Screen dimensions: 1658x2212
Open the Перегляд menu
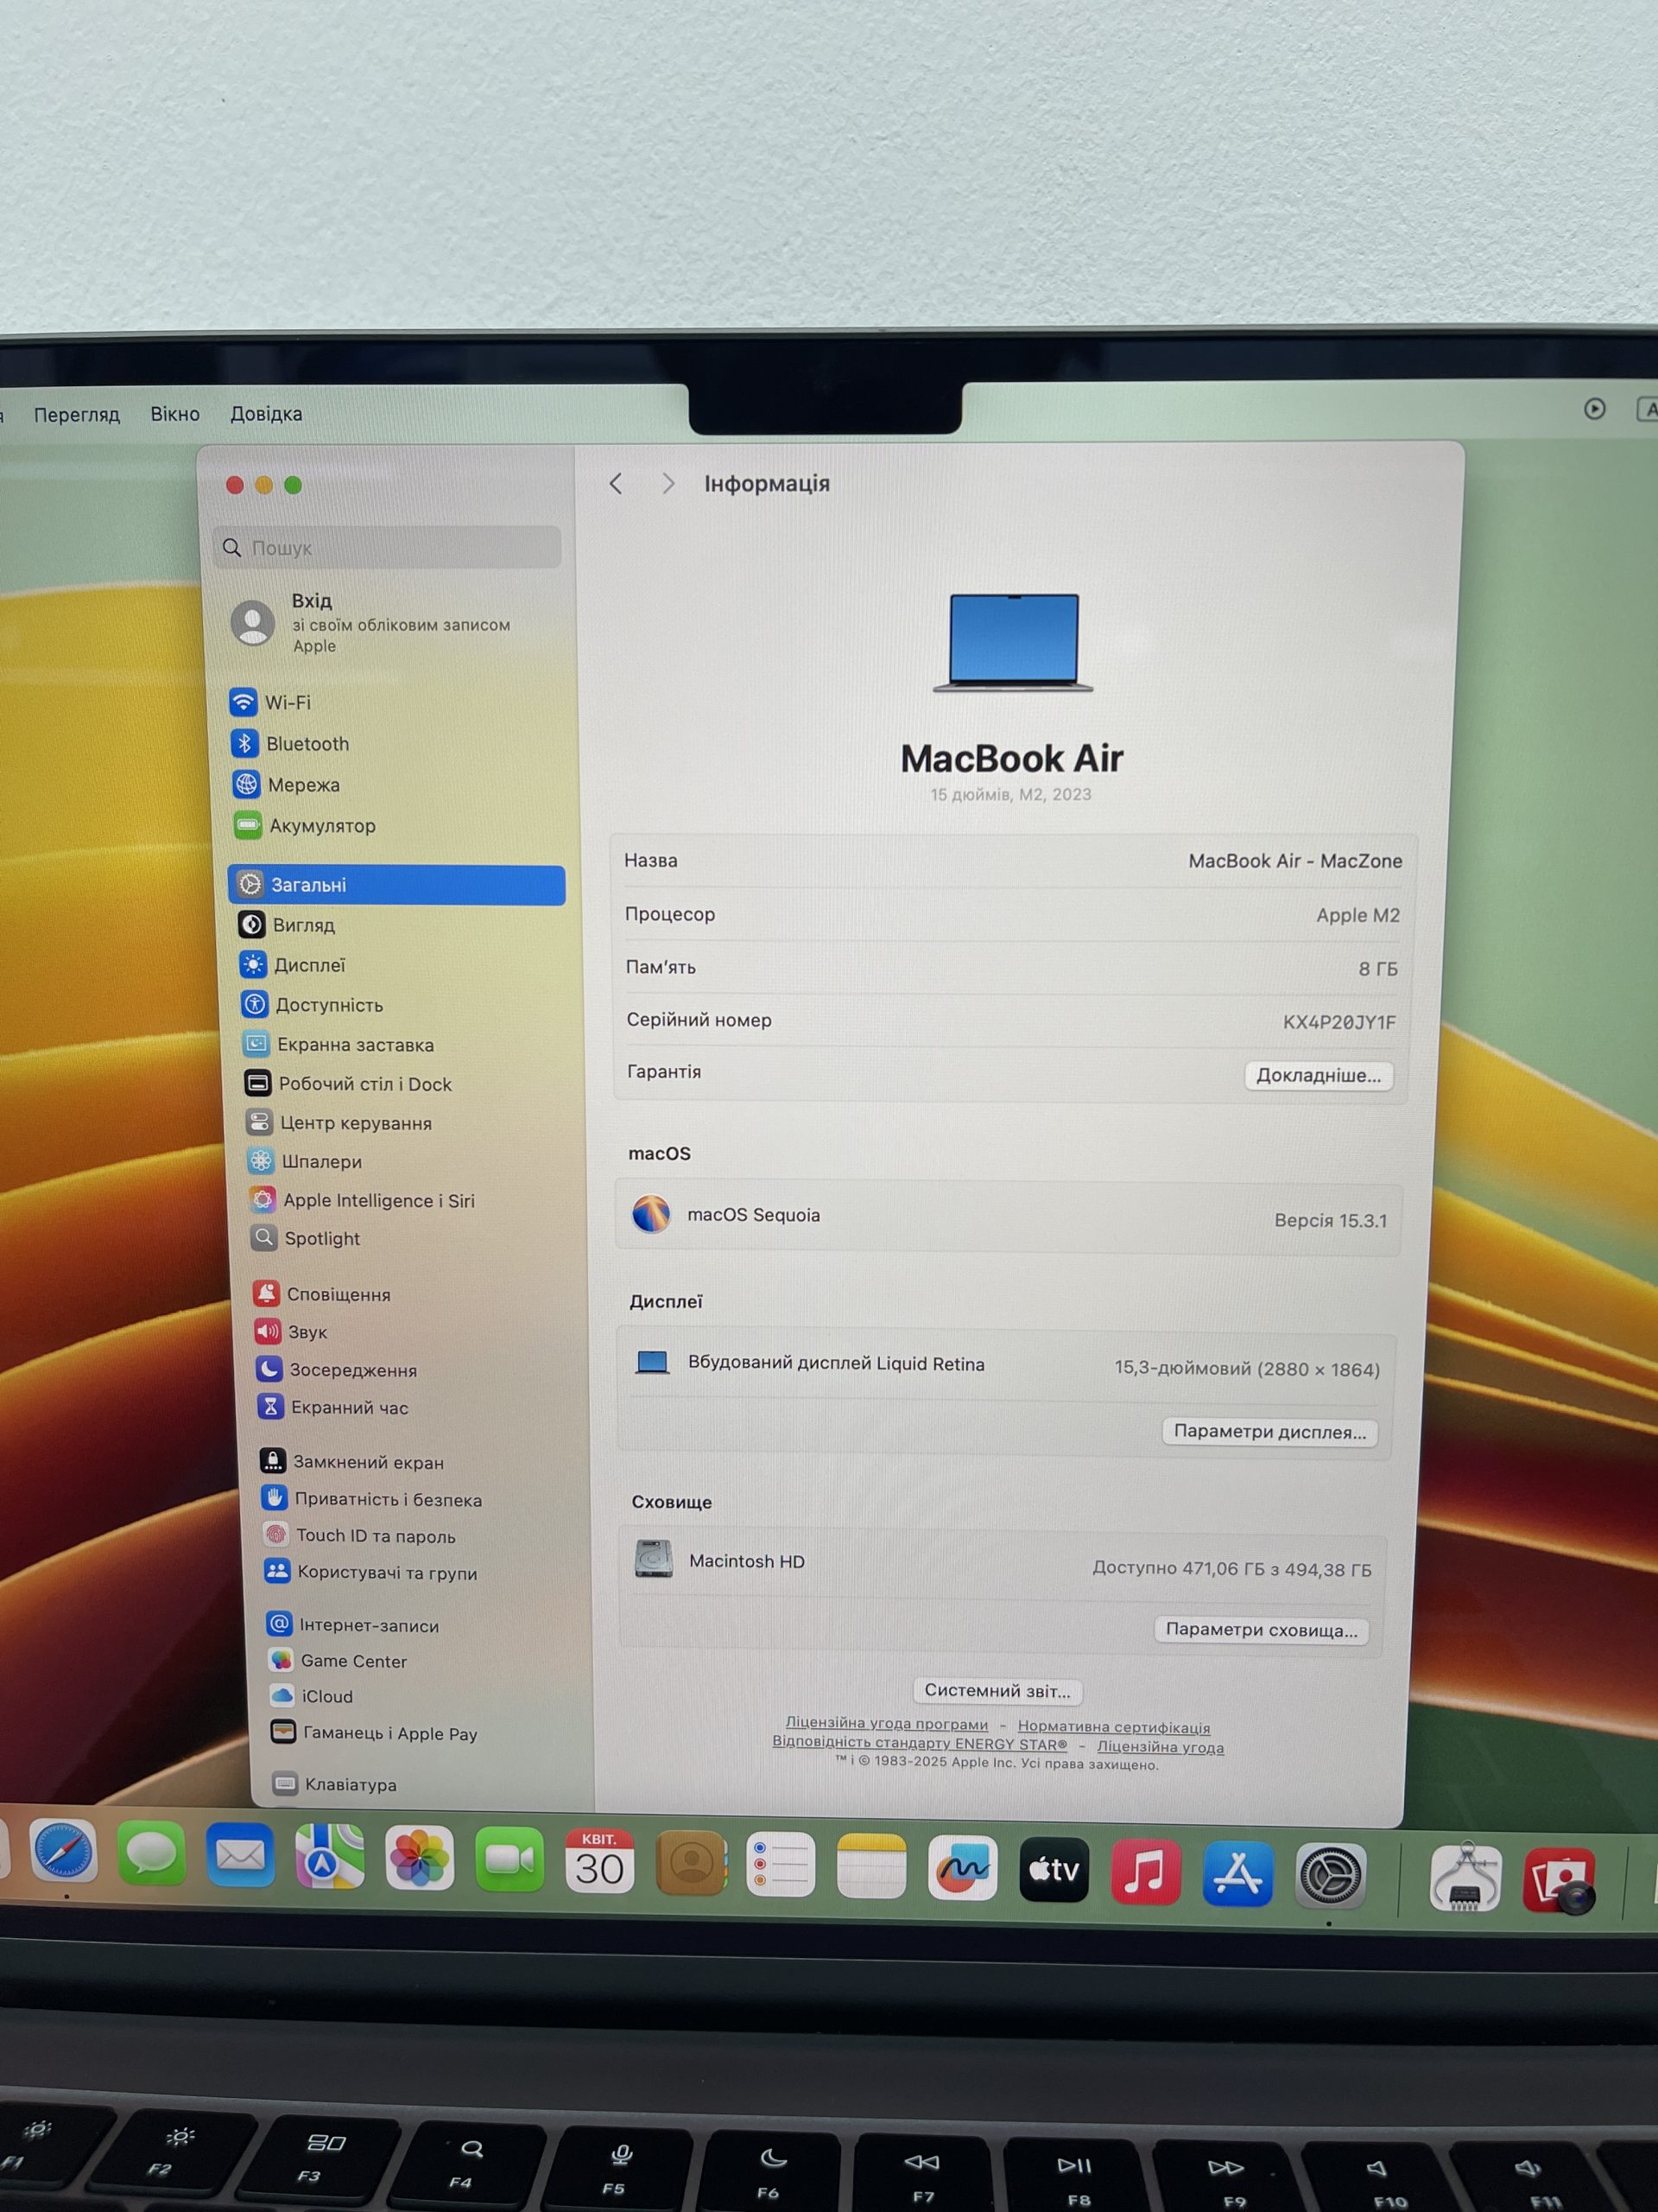point(77,414)
